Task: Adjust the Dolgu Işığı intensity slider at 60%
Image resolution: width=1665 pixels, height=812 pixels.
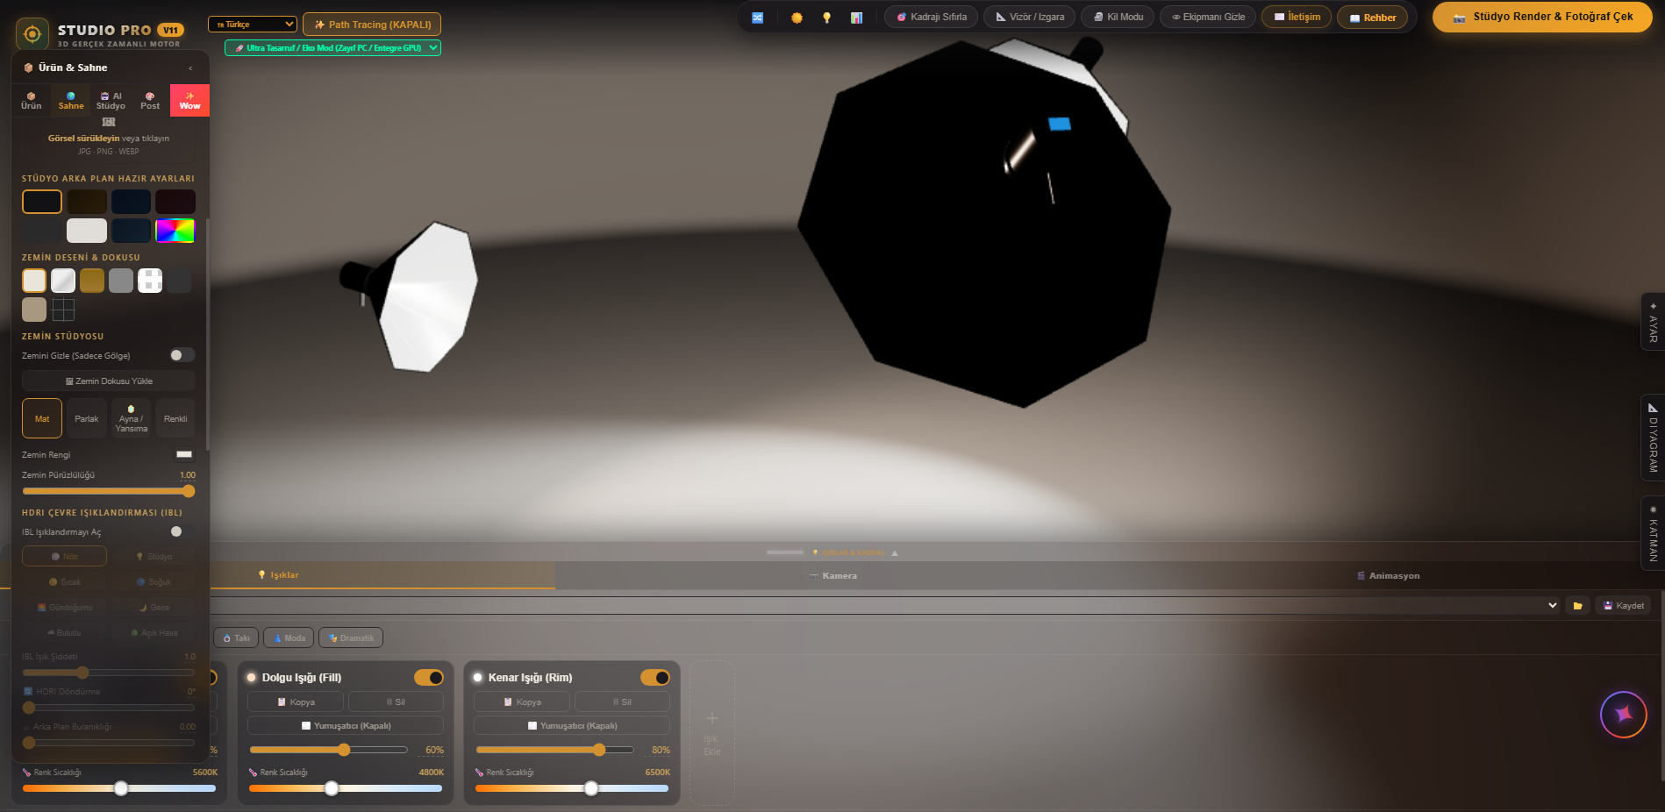Action: pyautogui.click(x=329, y=750)
